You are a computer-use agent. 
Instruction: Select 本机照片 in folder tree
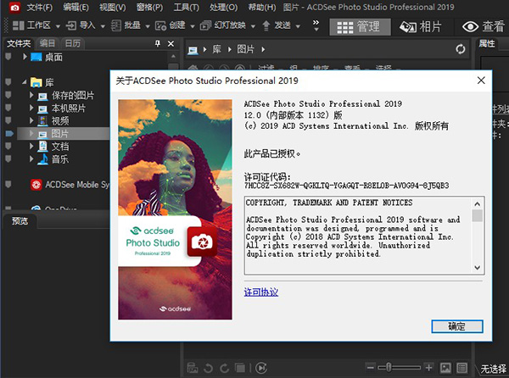coord(69,108)
